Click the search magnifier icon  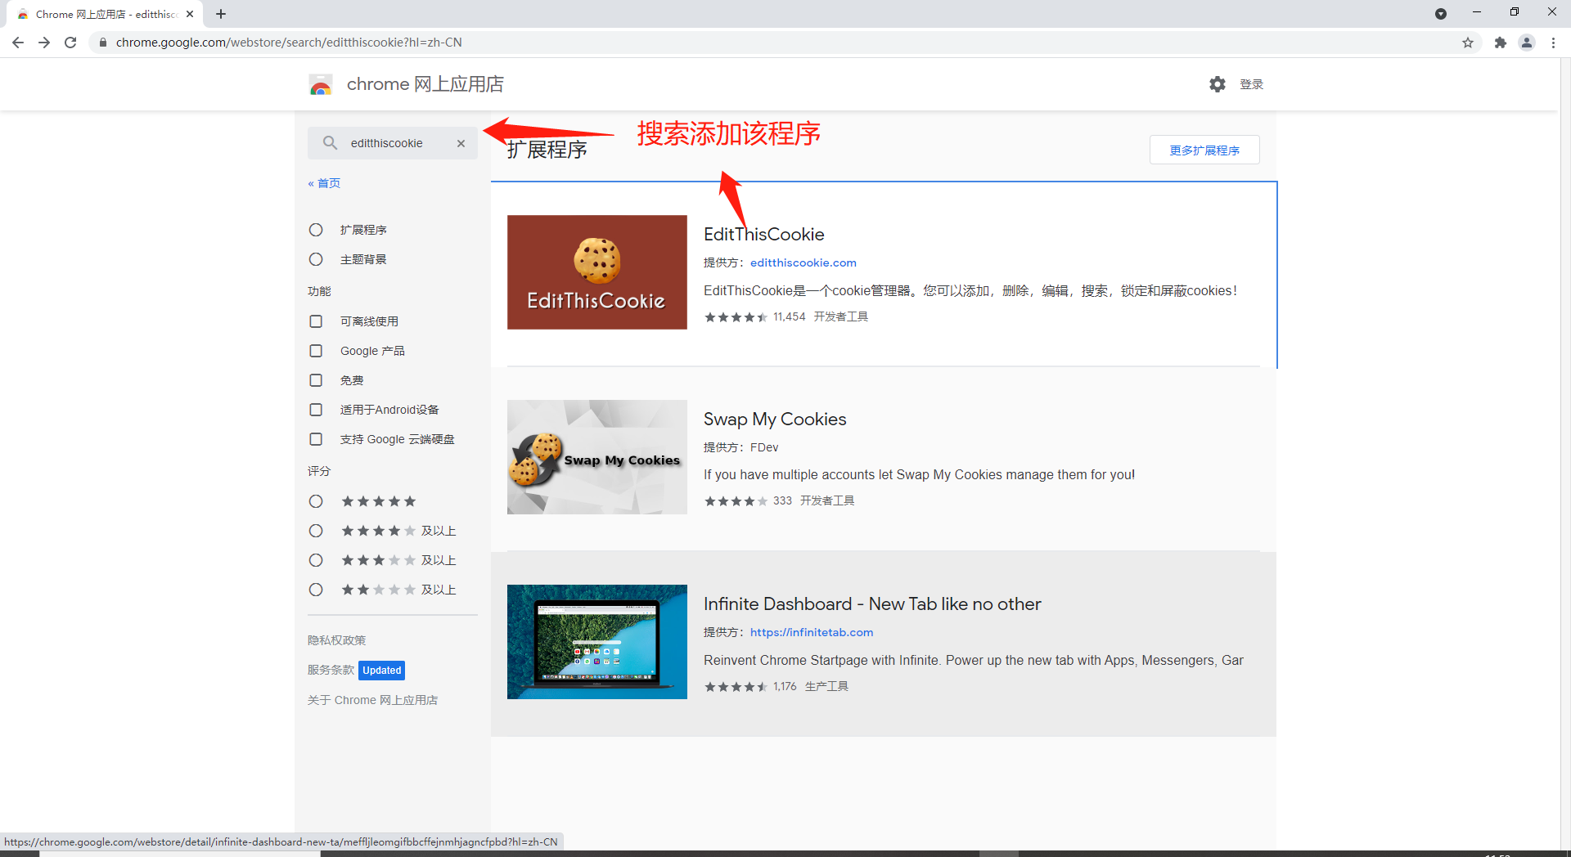(x=330, y=143)
